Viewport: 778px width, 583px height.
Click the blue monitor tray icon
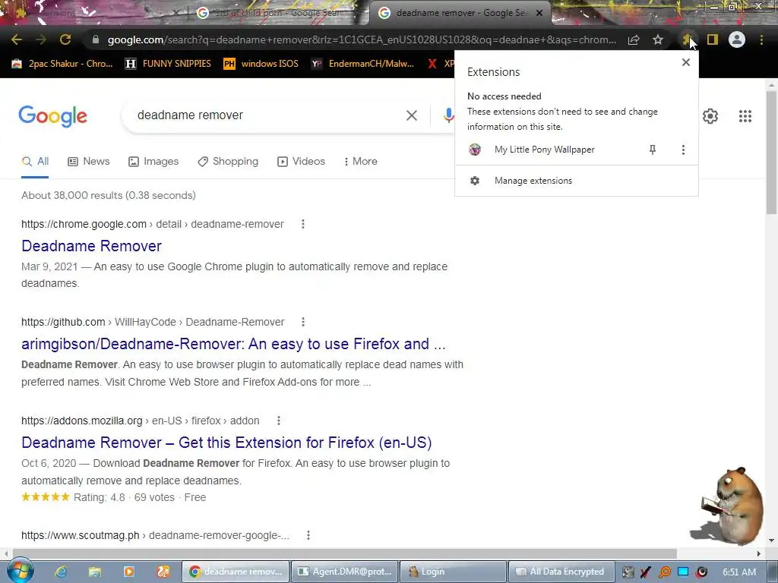(683, 572)
